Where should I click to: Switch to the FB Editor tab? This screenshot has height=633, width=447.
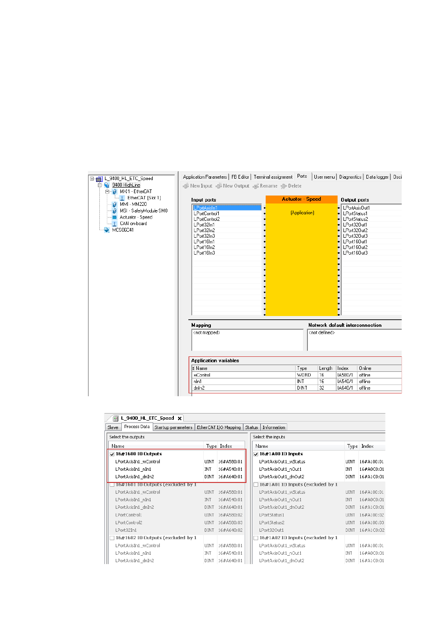240,177
